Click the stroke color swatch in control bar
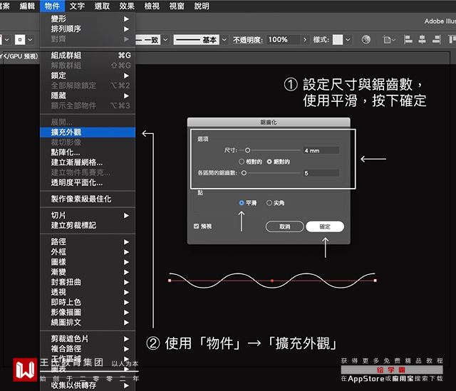Screen dimensions: 456x391 (20, 40)
